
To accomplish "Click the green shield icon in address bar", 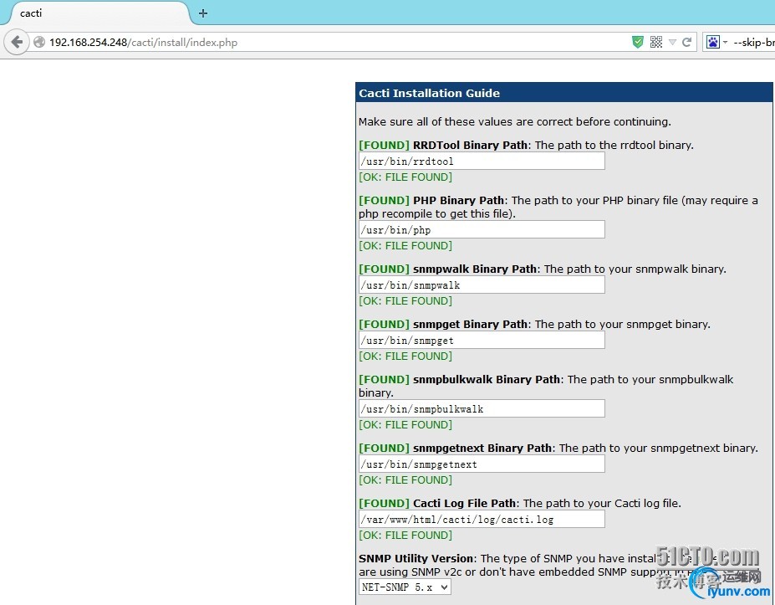I will click(x=638, y=42).
